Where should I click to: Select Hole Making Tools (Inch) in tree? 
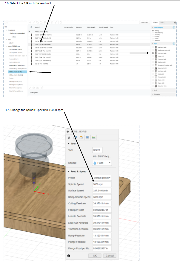click(x=17, y=65)
